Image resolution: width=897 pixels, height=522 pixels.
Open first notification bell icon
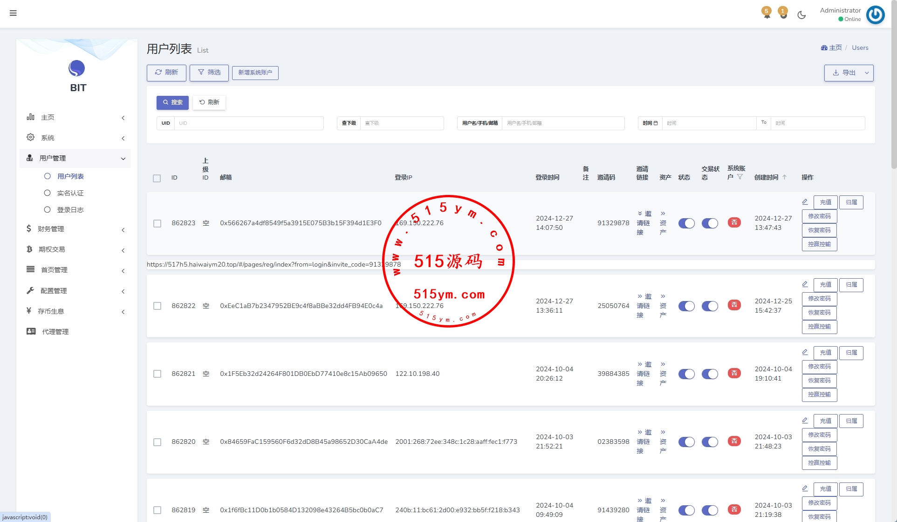click(x=767, y=14)
